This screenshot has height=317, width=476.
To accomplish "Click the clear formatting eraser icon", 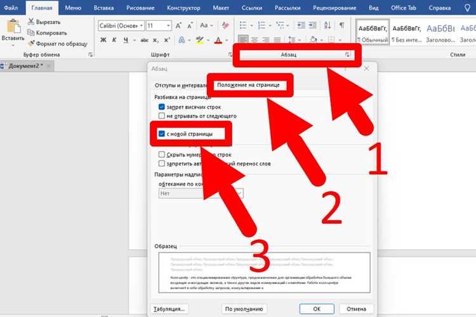I will click(x=225, y=25).
